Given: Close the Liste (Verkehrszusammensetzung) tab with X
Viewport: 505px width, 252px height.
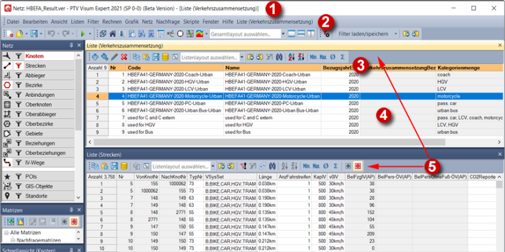Looking at the screenshot, I should [x=500, y=45].
